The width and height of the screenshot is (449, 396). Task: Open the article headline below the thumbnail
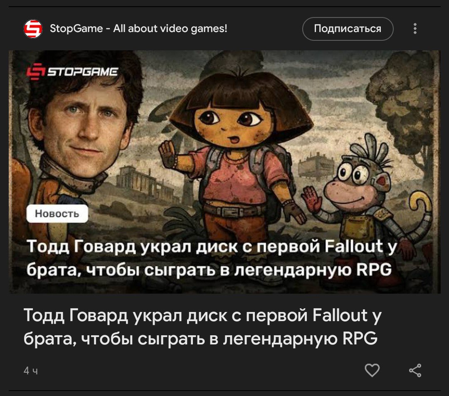click(x=202, y=327)
